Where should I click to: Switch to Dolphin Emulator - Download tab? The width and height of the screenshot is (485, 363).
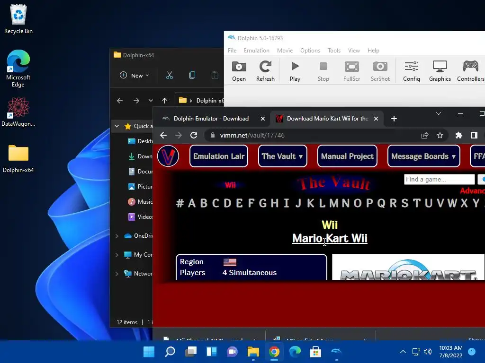click(211, 119)
